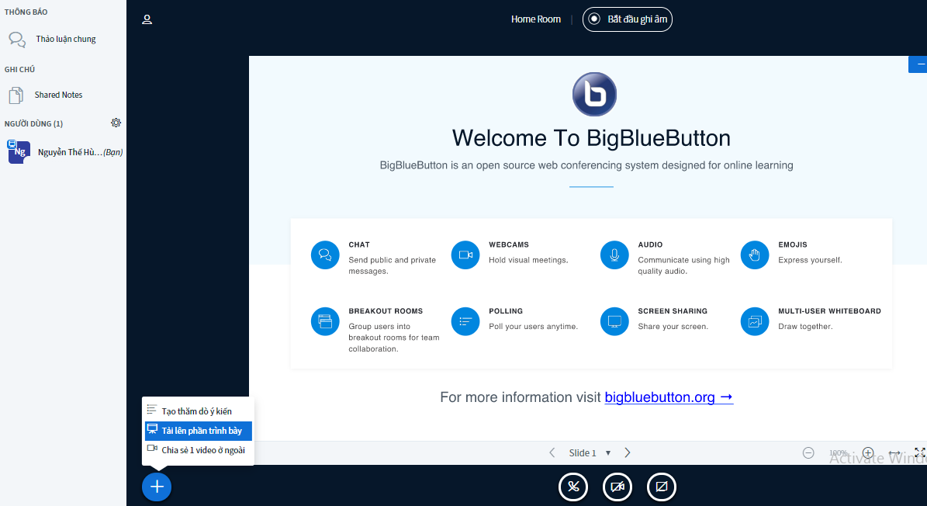
Task: Make presentation fullscreen
Action: pyautogui.click(x=920, y=452)
